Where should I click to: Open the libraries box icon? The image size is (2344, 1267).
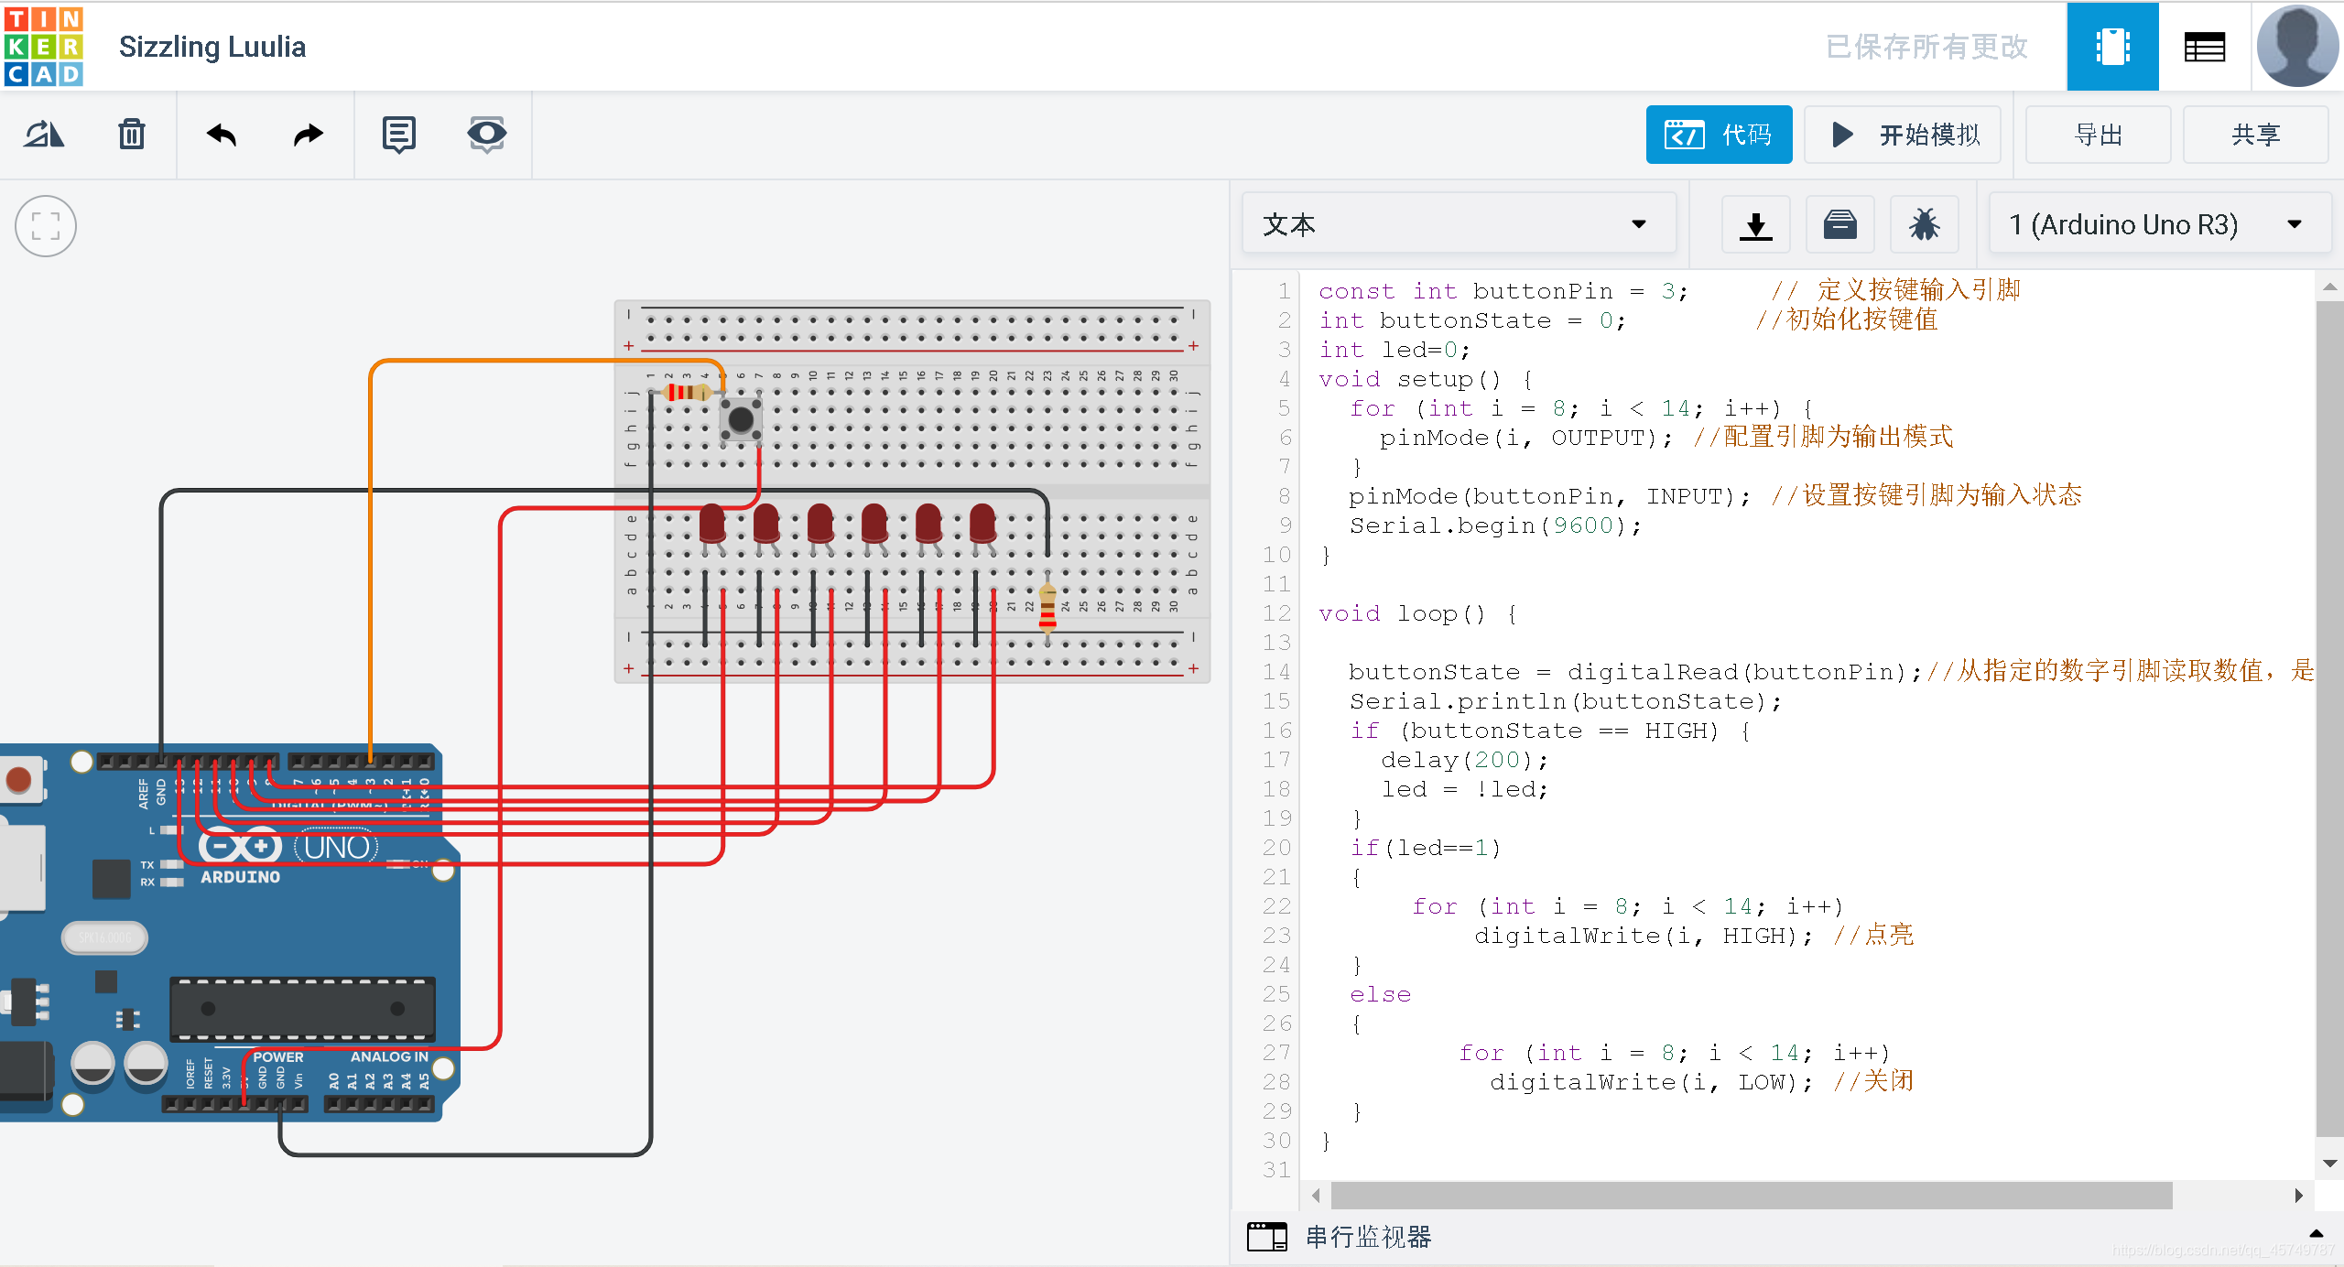1839,225
